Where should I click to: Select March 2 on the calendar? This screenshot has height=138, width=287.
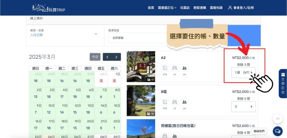(x=36, y=95)
